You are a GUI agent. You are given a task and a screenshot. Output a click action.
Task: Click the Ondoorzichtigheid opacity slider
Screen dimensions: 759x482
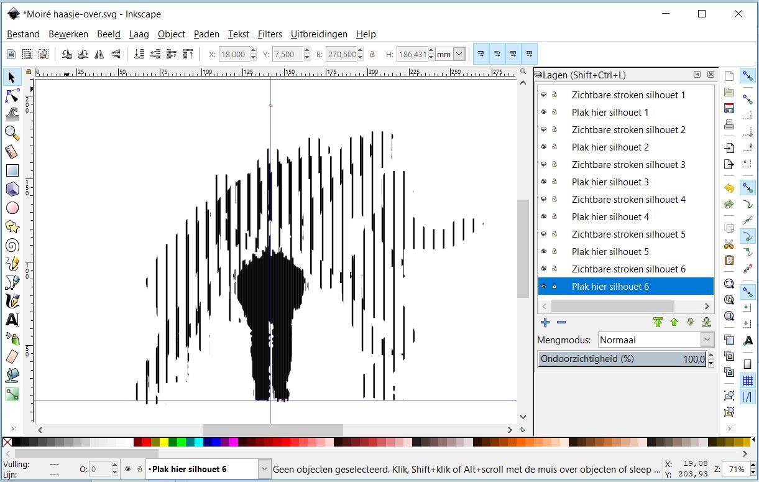[x=622, y=359]
